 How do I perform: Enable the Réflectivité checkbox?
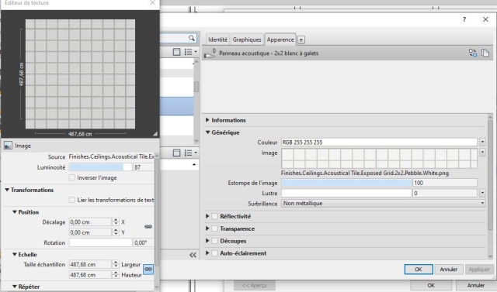214,216
